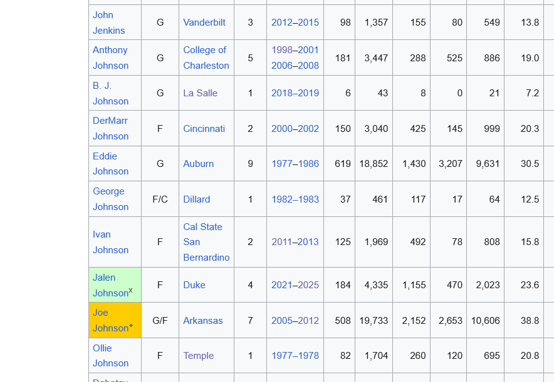Image resolution: width=554 pixels, height=382 pixels.
Task: Visit the Vanderbilt college link
Action: (204, 22)
